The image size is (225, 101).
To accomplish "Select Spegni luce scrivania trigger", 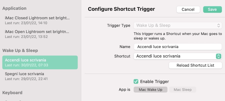I will [x=40, y=76].
